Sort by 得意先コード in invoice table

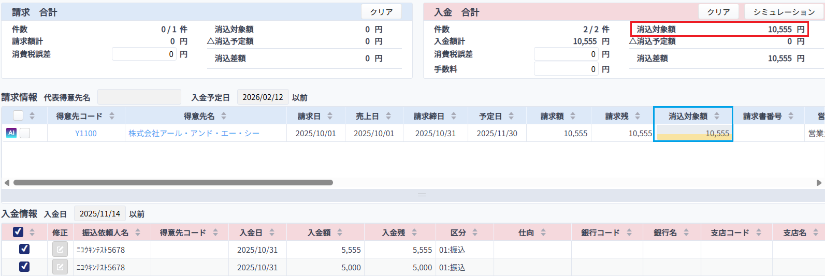[x=112, y=116]
